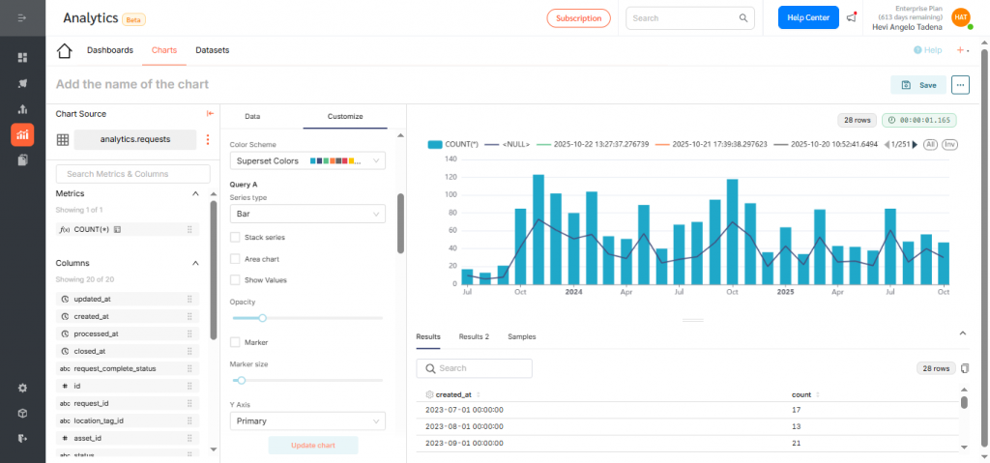Image resolution: width=990 pixels, height=463 pixels.
Task: Copy results using the clipboard icon
Action: 964,368
